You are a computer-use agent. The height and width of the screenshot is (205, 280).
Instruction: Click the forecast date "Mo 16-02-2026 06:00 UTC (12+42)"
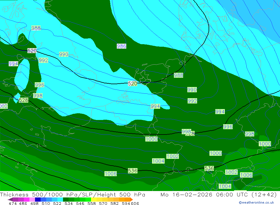pyautogui.click(x=219, y=194)
